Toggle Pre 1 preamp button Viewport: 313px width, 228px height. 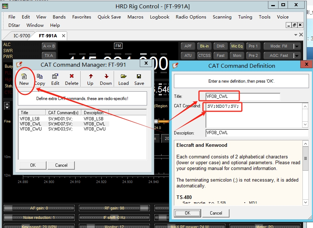[253, 46]
